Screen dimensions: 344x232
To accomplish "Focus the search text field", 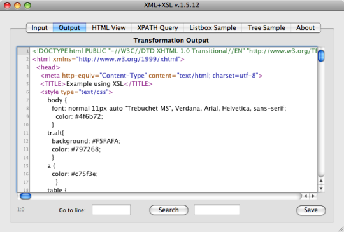I will [x=217, y=210].
